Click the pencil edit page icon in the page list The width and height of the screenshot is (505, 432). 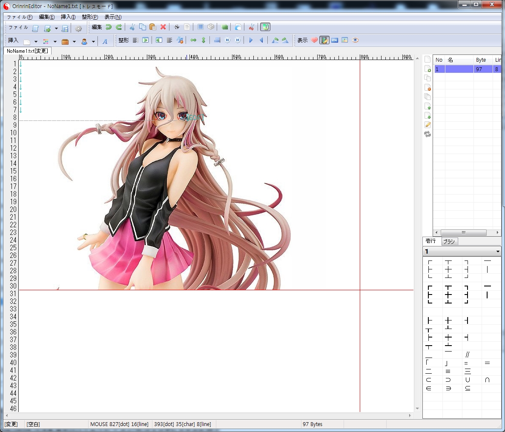coord(428,125)
